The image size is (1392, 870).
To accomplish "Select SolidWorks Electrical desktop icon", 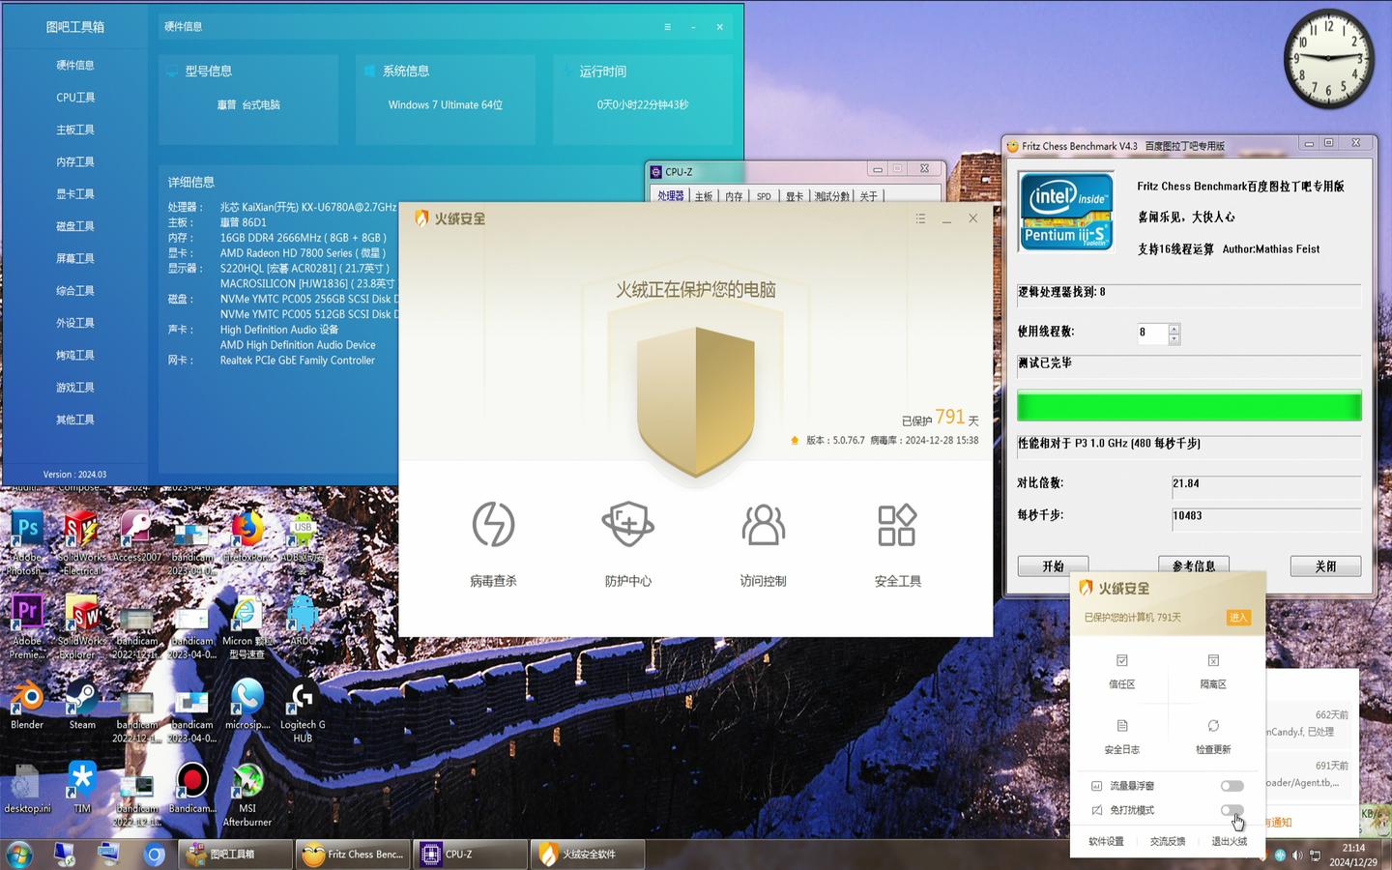I will click(x=82, y=541).
